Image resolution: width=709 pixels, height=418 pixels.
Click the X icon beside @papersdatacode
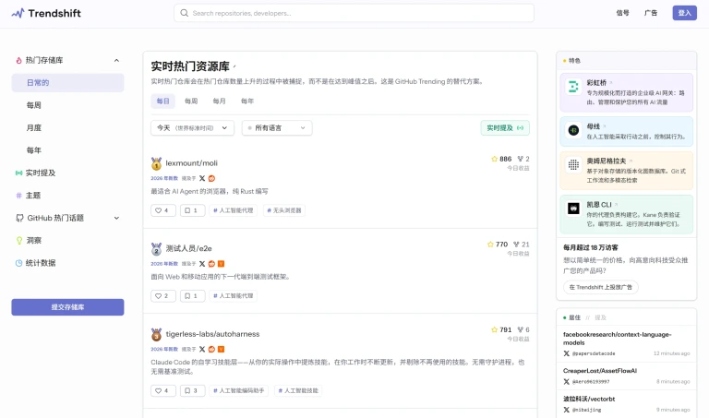[x=566, y=353]
